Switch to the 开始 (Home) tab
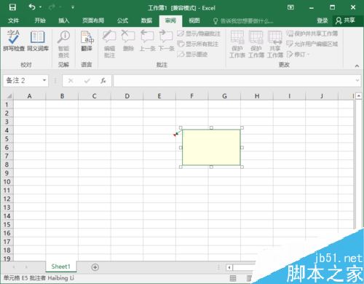This screenshot has height=284, width=364. (40, 20)
